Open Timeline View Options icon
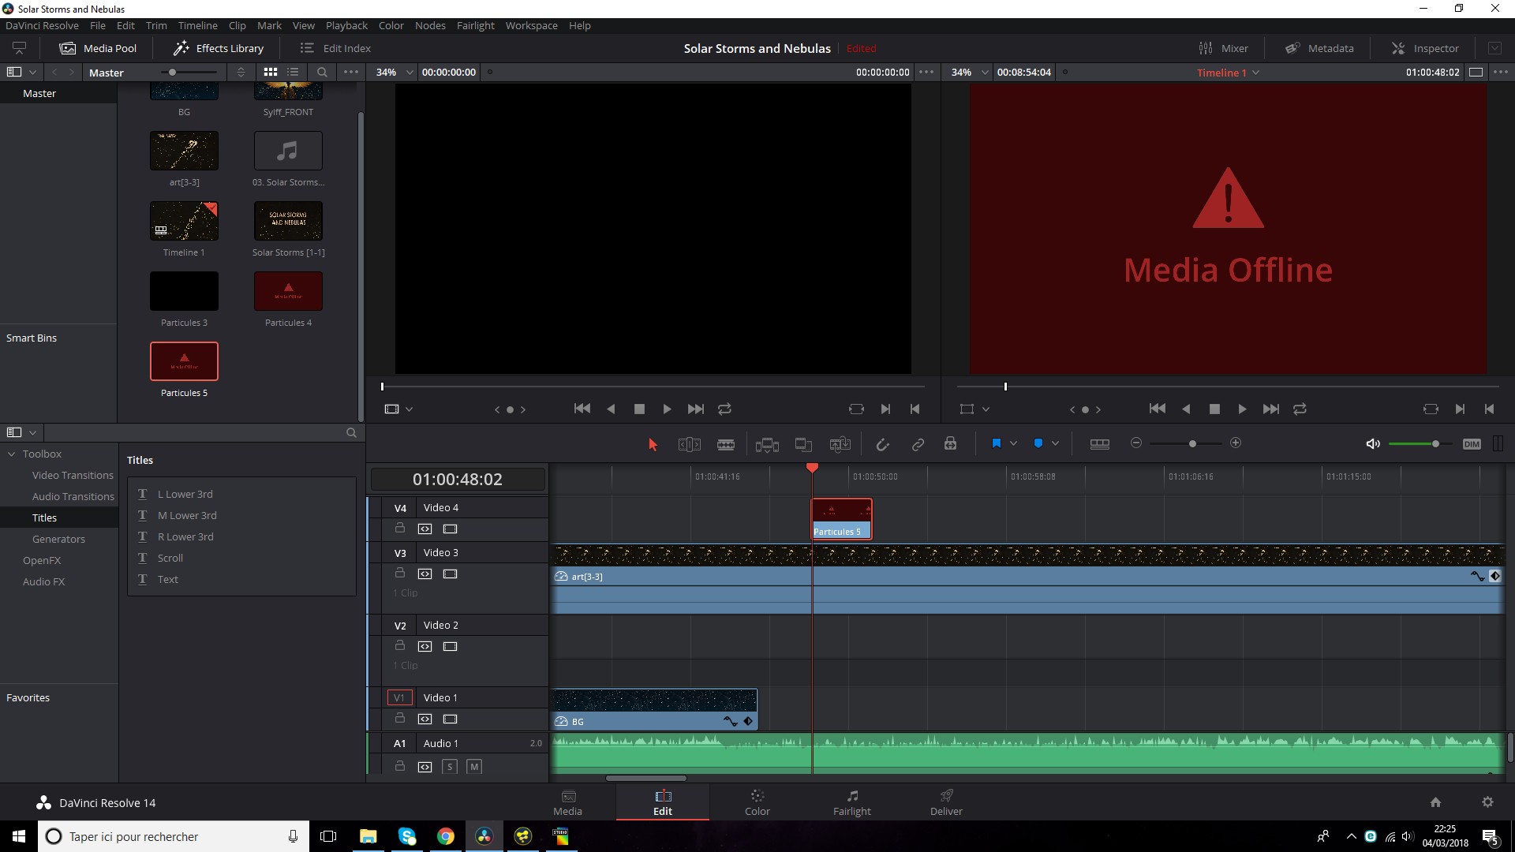Image resolution: width=1515 pixels, height=852 pixels. point(1099,443)
